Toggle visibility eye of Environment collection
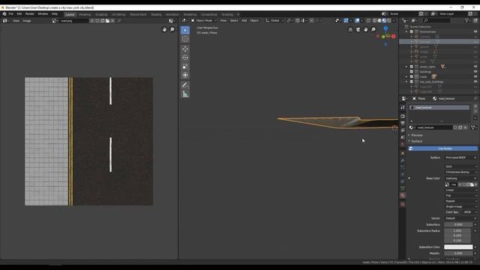Screen dimensions: 480x270 [475, 31]
